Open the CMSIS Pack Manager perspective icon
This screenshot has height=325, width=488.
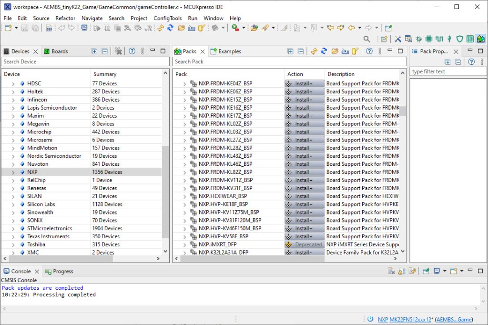[x=480, y=39]
